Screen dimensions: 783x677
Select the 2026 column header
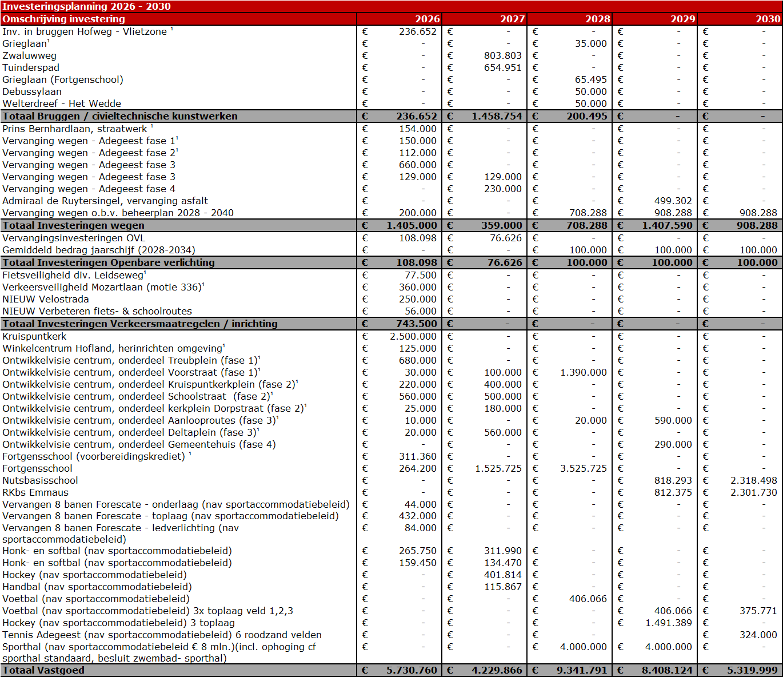[427, 19]
